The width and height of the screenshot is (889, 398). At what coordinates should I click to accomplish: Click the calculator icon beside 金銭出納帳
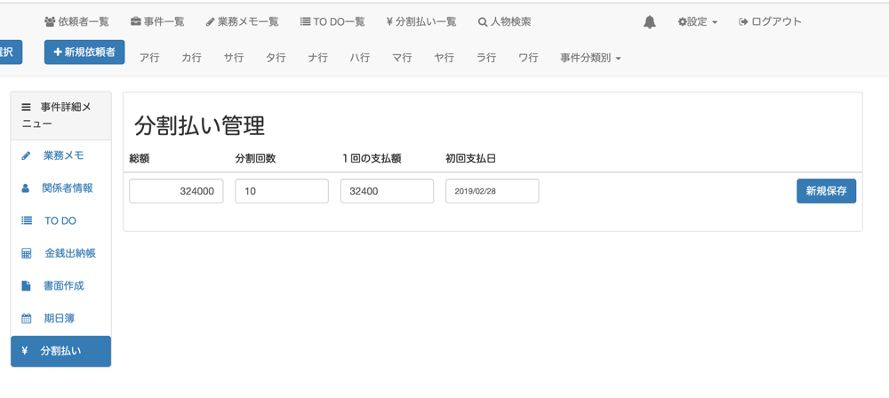coord(26,253)
